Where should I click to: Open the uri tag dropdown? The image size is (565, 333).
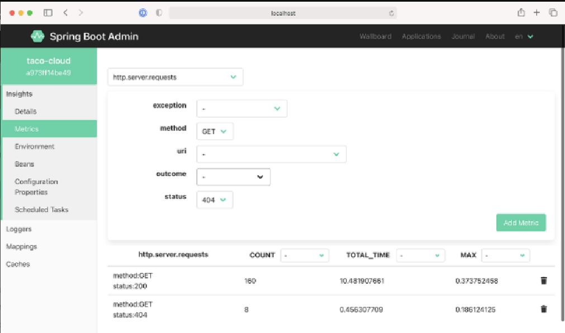pos(272,154)
